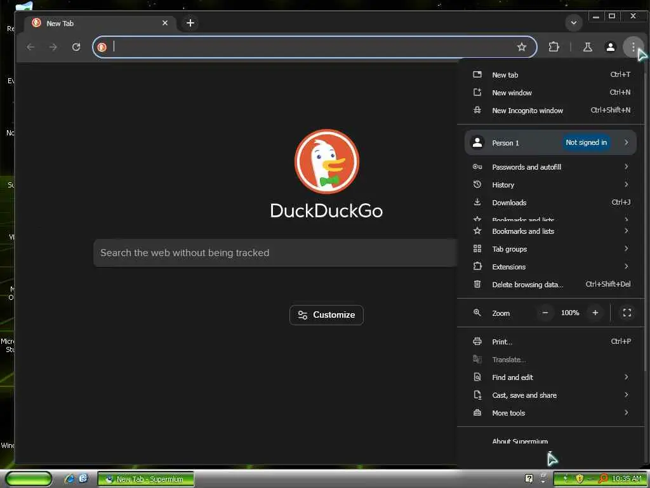
Task: Increase zoom with the plus button
Action: (x=595, y=313)
